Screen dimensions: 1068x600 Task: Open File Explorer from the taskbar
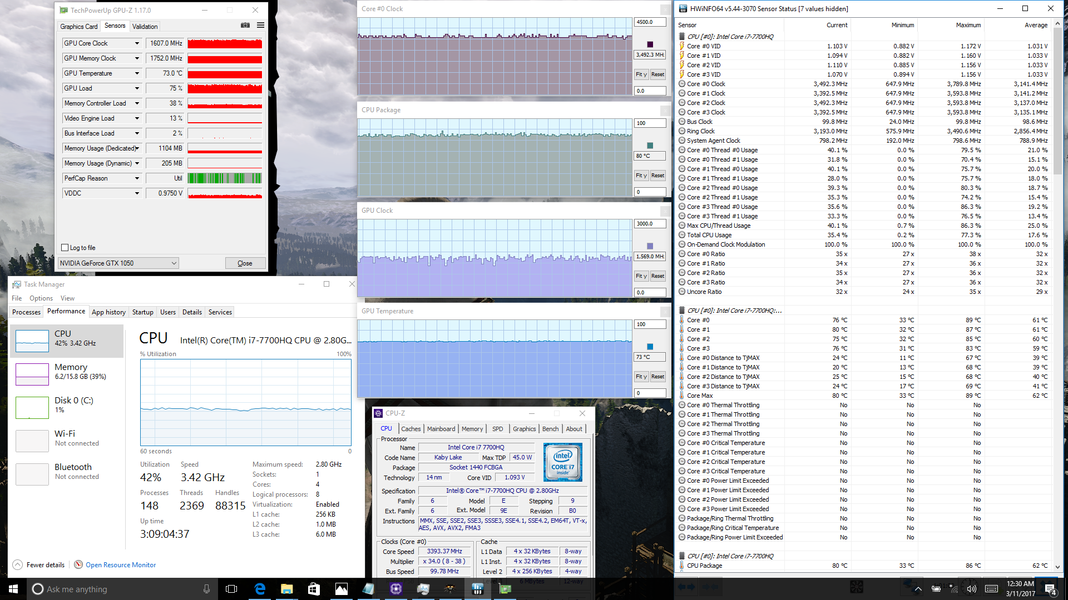pos(286,589)
